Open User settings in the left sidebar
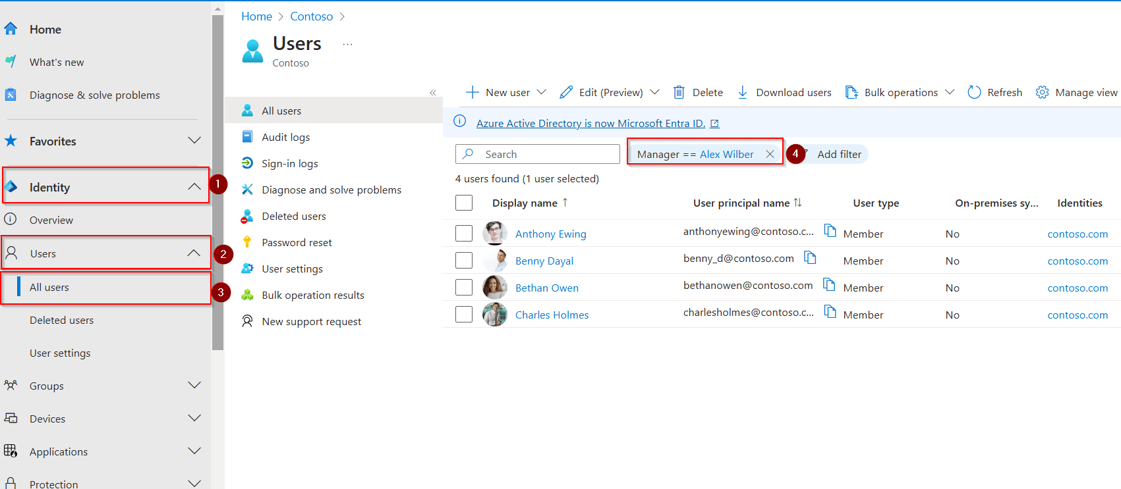This screenshot has width=1121, height=489. click(x=60, y=353)
